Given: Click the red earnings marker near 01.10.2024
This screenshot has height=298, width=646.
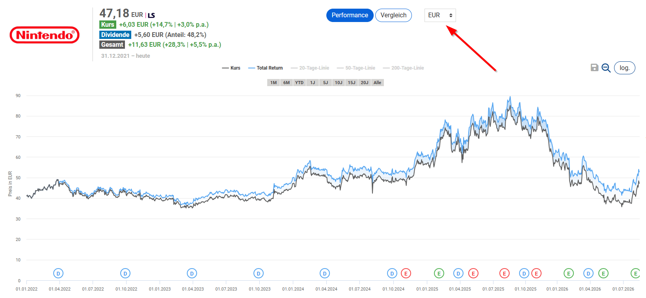Looking at the screenshot, I should pos(406,273).
